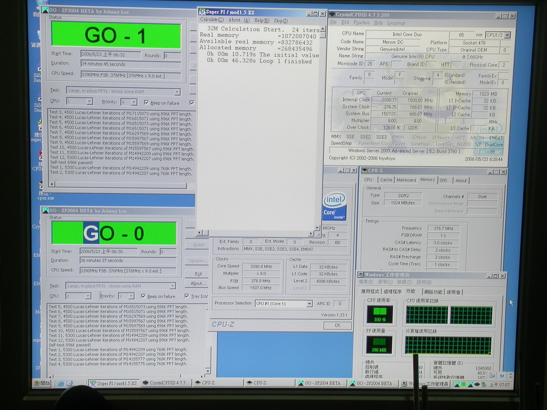Toggle the checkbox right of Beep on failure in GO - 1

192,103
